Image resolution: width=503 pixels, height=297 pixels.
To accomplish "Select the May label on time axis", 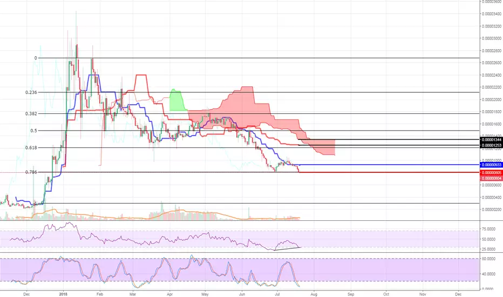I will click(205, 294).
